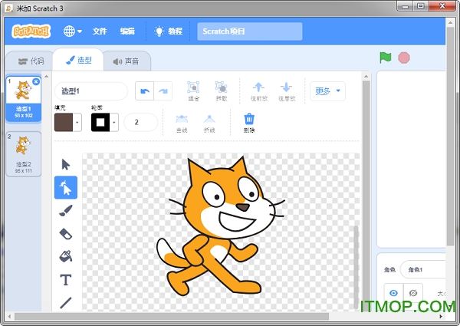This screenshot has height=326, width=460.
Task: Select costume thumbnail 造型1
Action: [24, 98]
